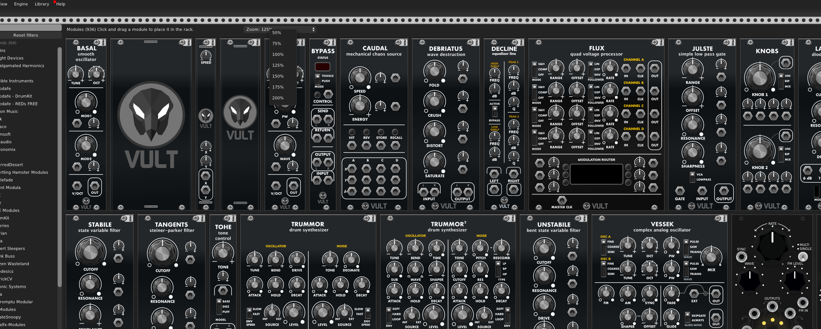Push the STORE button on CAUDAL

pyautogui.click(x=381, y=132)
